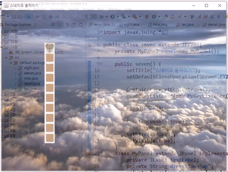Switch to the ten.java editor tab
Image resolution: width=228 pixels, height=172 pixels.
185,25
